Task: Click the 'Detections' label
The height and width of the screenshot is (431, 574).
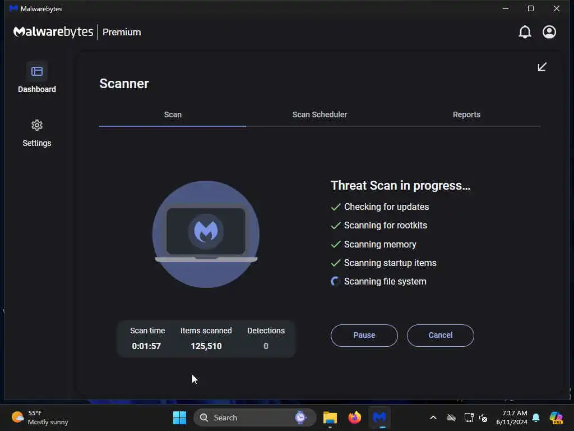Action: pyautogui.click(x=266, y=331)
